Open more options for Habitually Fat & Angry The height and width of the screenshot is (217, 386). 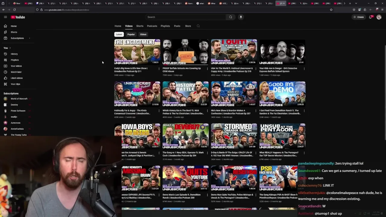click(159, 111)
